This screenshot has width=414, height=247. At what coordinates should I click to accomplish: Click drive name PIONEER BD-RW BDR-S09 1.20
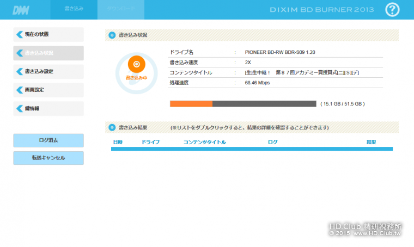[x=280, y=52]
